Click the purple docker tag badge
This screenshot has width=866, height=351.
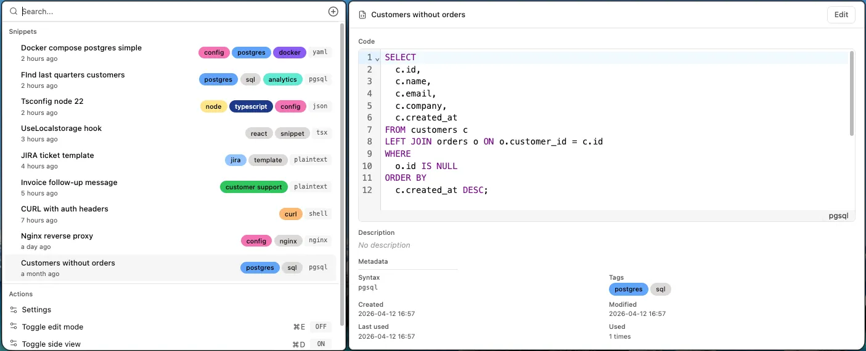point(289,53)
